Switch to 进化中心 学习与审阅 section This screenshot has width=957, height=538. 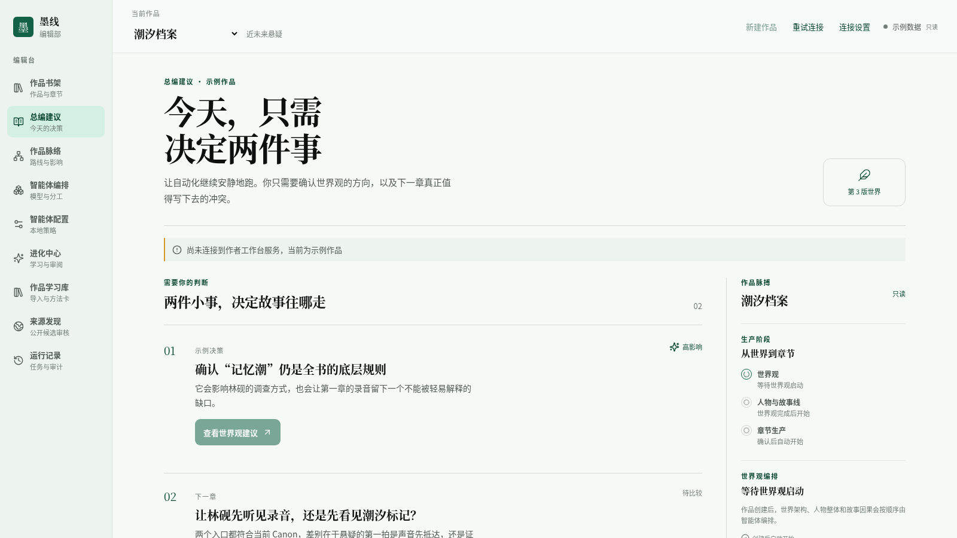(x=56, y=258)
